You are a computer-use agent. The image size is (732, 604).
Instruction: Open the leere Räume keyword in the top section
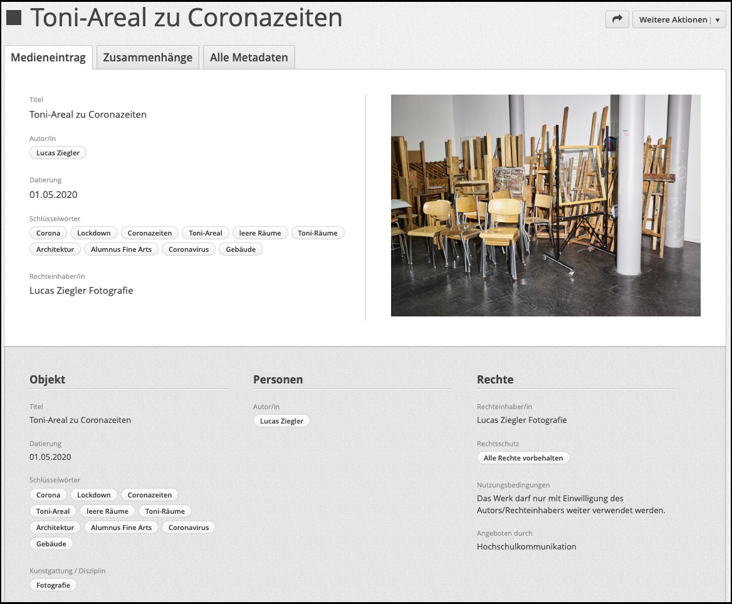[260, 233]
